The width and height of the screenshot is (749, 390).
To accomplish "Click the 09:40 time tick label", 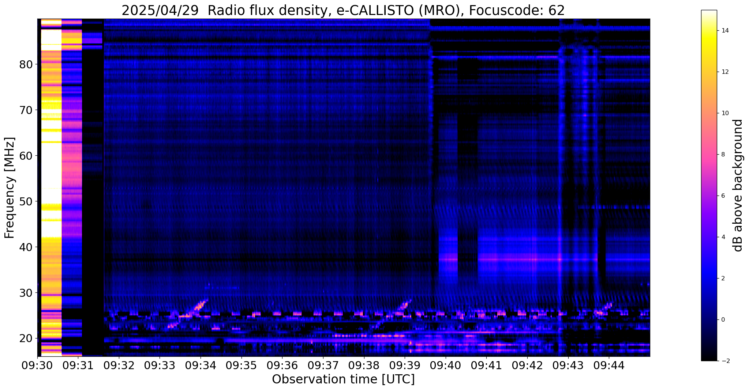I will [446, 366].
